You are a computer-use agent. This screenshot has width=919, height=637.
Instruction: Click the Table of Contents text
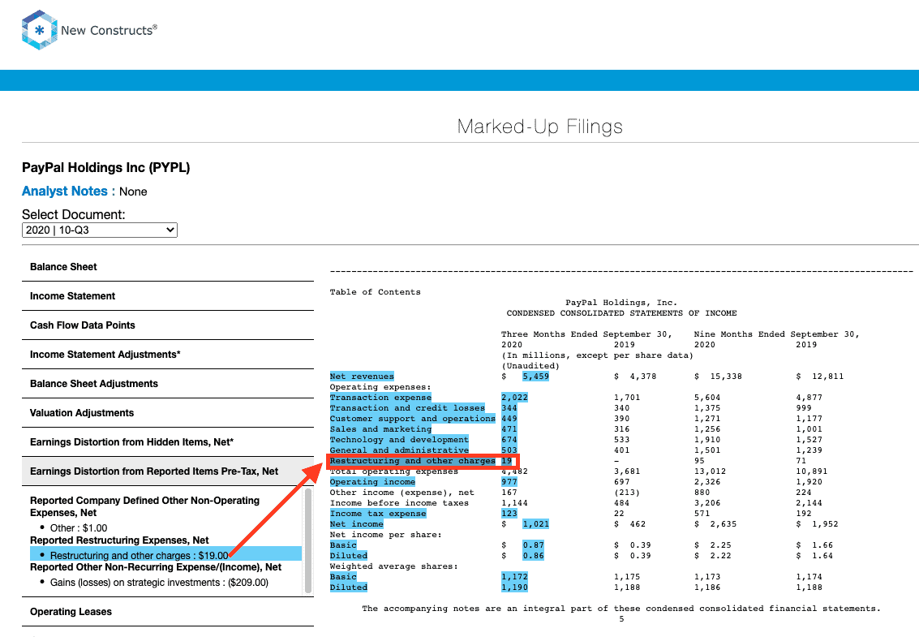click(375, 292)
